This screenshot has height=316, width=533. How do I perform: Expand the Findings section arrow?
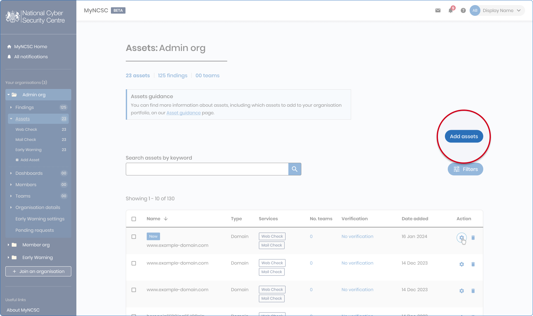(x=11, y=107)
